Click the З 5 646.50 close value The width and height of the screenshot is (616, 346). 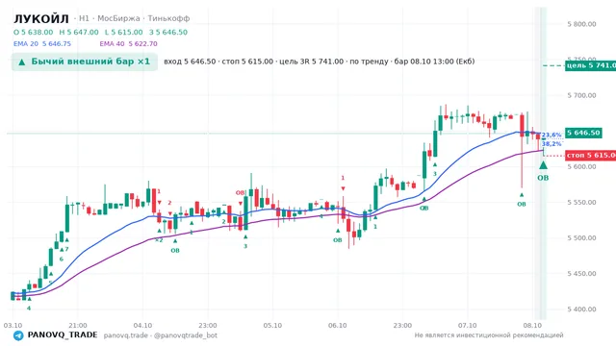tap(168, 32)
